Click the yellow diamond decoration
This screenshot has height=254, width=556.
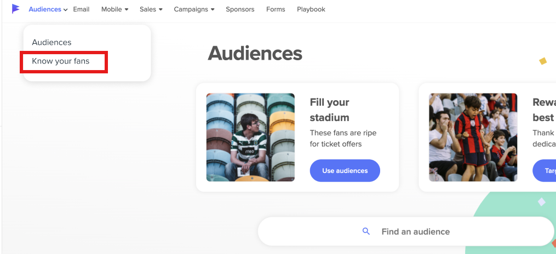(543, 61)
